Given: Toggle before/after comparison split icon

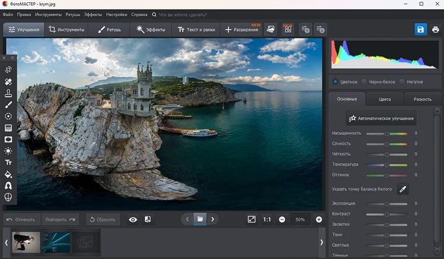Looking at the screenshot, I should (x=147, y=219).
